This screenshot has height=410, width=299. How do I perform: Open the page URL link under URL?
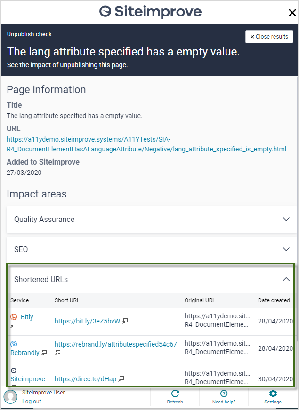point(146,144)
